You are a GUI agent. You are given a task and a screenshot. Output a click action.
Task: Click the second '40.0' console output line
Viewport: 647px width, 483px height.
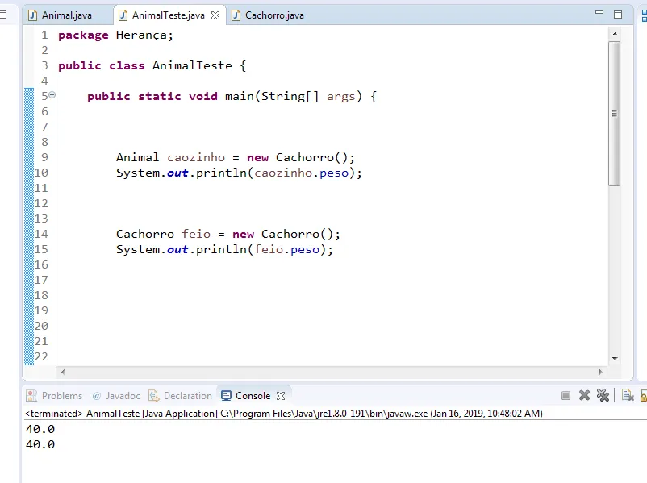(40, 444)
